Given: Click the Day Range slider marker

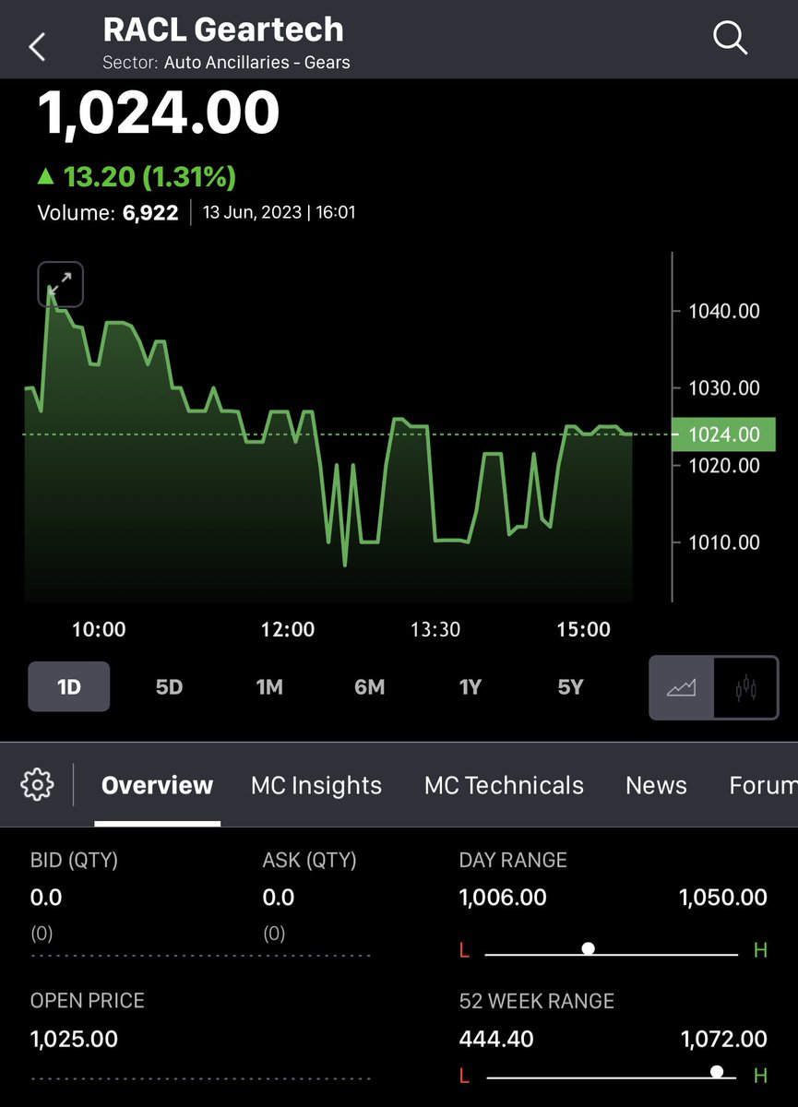Looking at the screenshot, I should pos(589,948).
